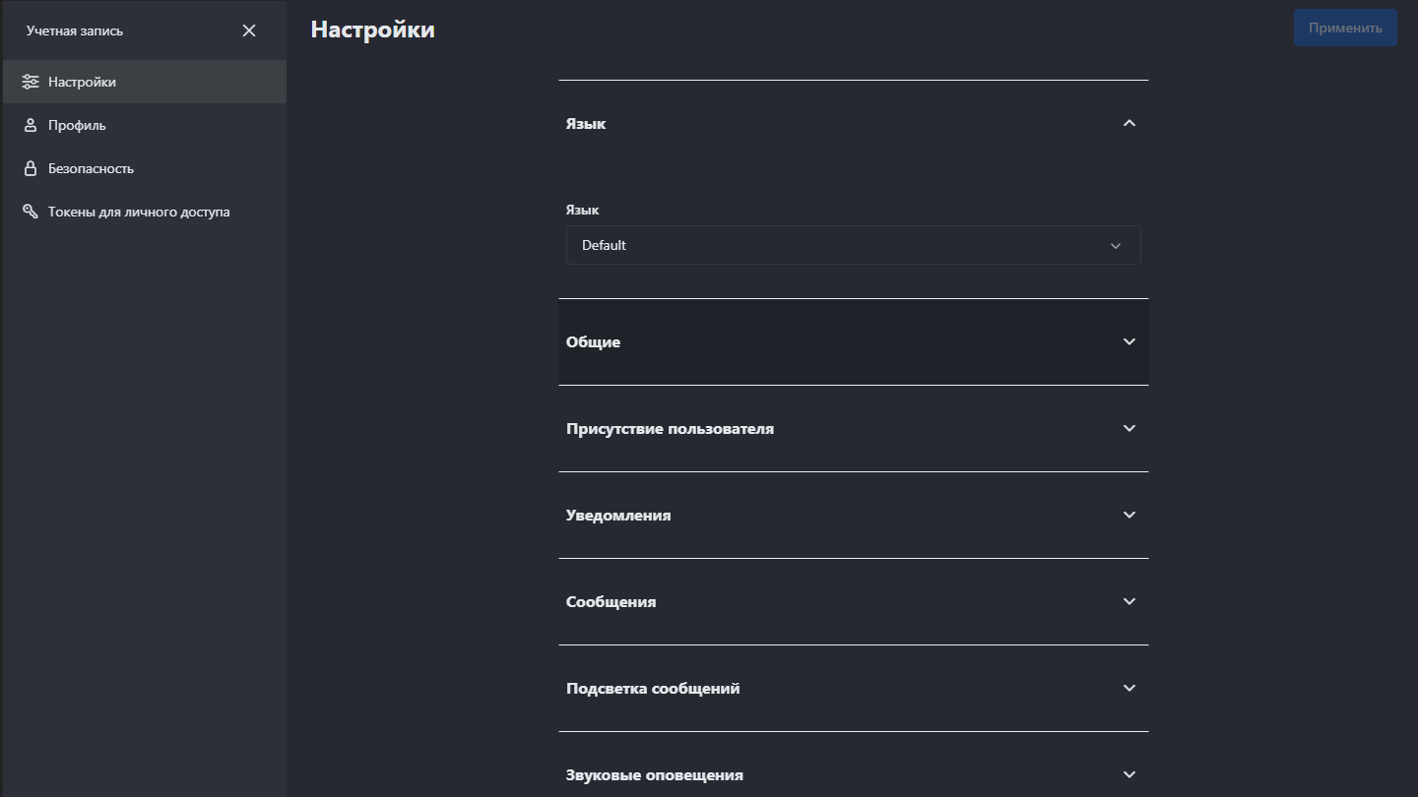Collapse the Язык section chevron
This screenshot has width=1418, height=797.
[x=1129, y=123]
